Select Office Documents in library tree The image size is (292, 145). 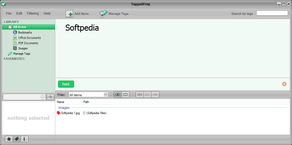(x=30, y=38)
